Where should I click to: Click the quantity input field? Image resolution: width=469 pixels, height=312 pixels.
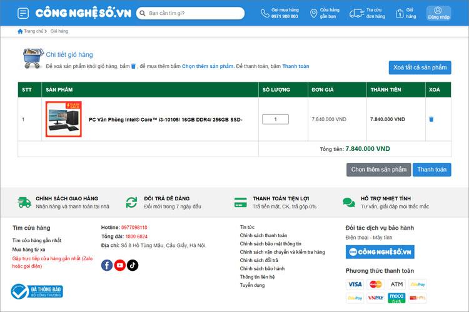point(275,119)
